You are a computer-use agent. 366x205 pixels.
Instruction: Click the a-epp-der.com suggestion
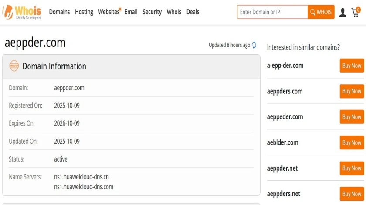coord(285,66)
